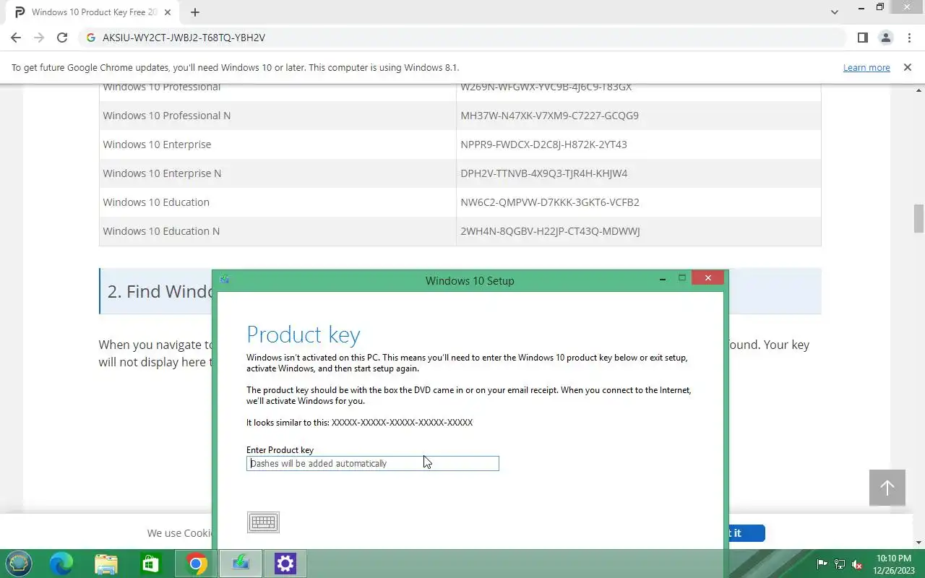Click the muted volume tray icon
Screen dimensions: 925x578
pyautogui.click(x=857, y=564)
